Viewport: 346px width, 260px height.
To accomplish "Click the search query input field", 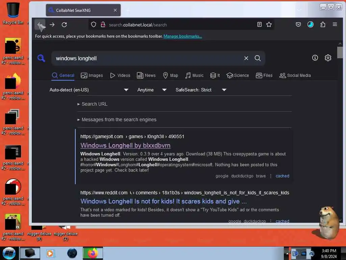I will pyautogui.click(x=148, y=58).
